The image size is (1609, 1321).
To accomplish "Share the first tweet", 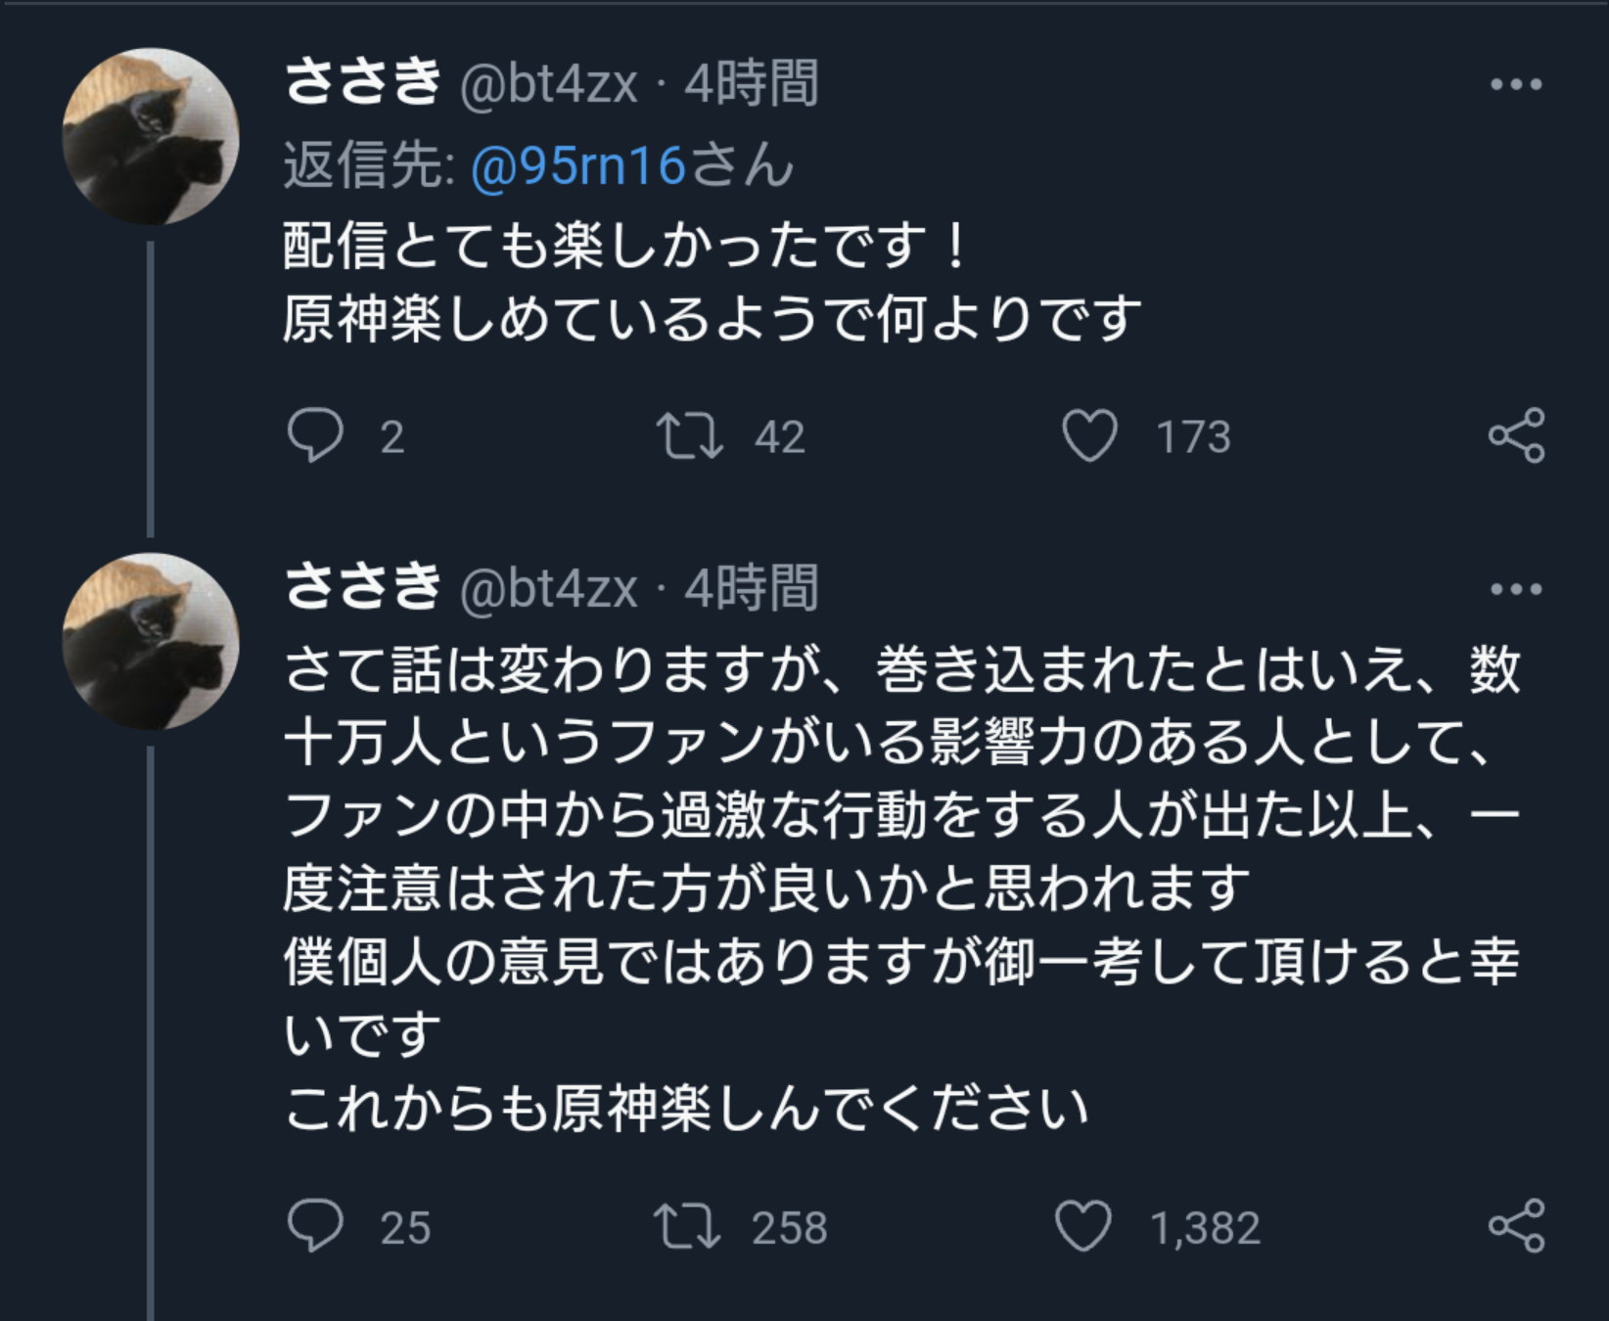I will (x=1516, y=435).
